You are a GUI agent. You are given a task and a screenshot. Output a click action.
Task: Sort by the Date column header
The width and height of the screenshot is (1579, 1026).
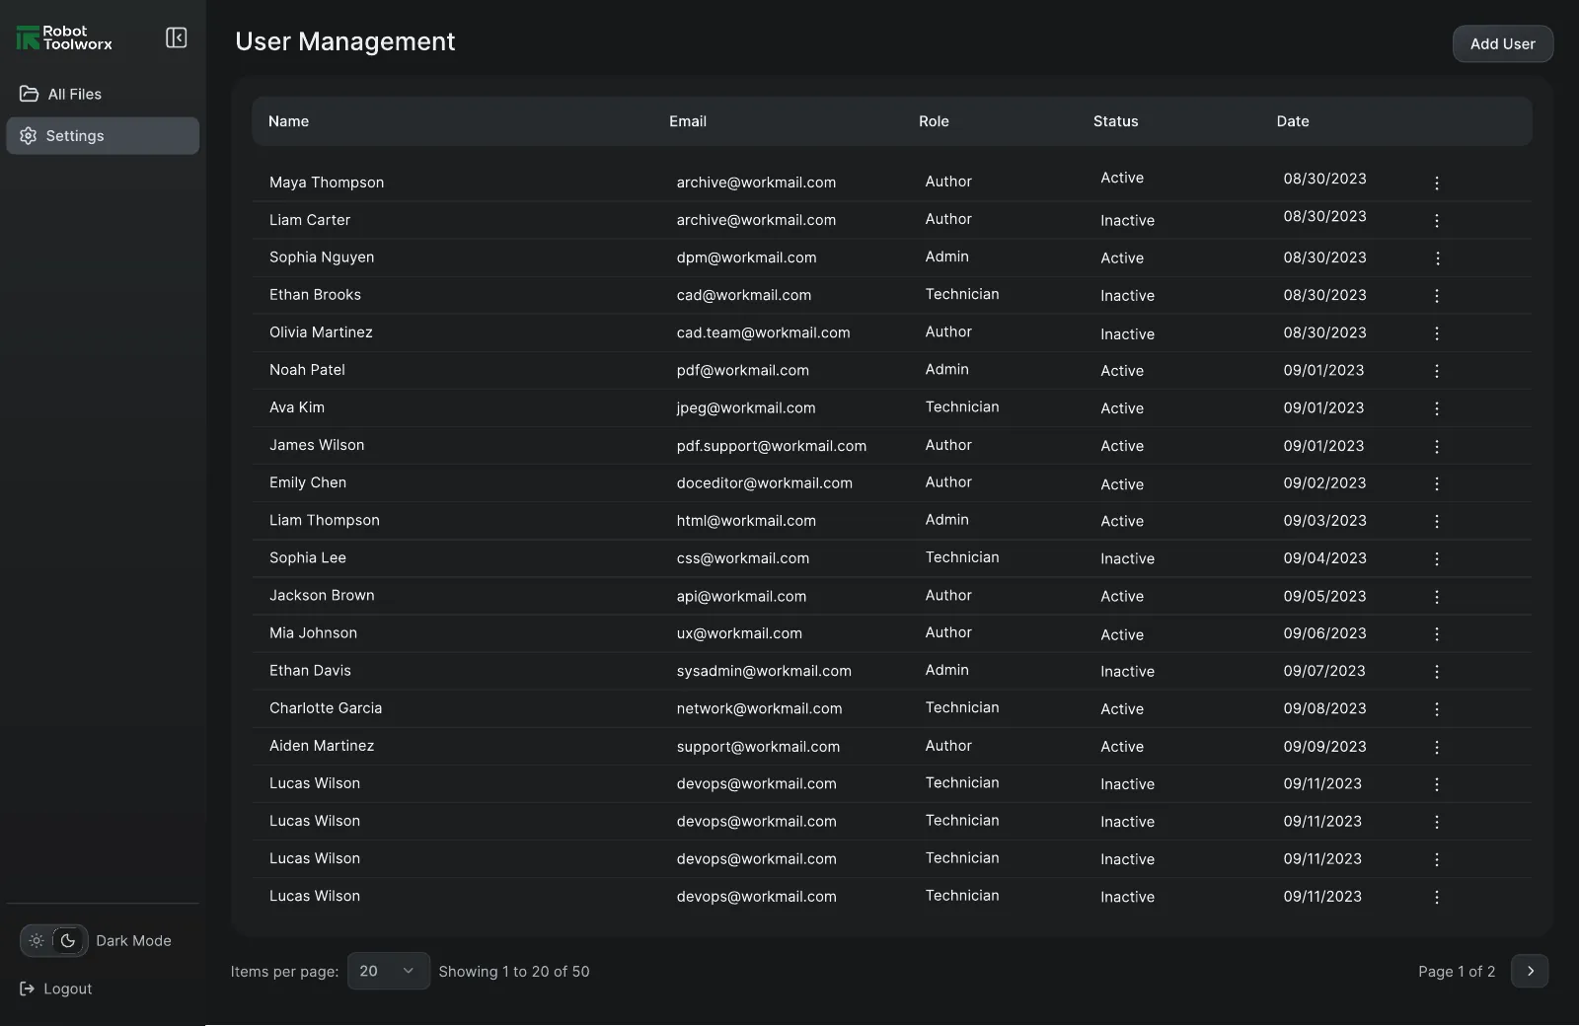point(1293,121)
